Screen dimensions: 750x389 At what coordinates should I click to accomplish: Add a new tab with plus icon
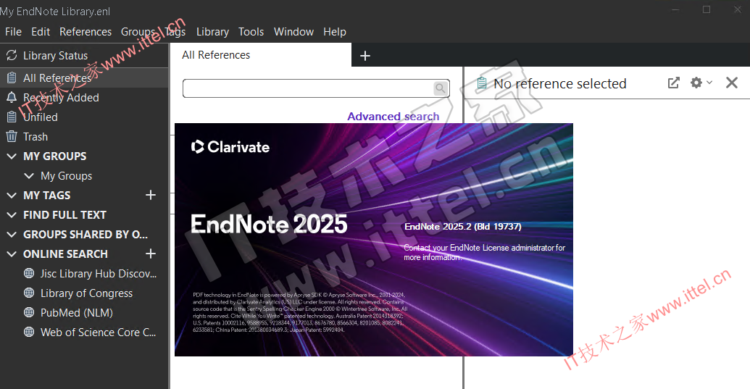[x=365, y=56]
